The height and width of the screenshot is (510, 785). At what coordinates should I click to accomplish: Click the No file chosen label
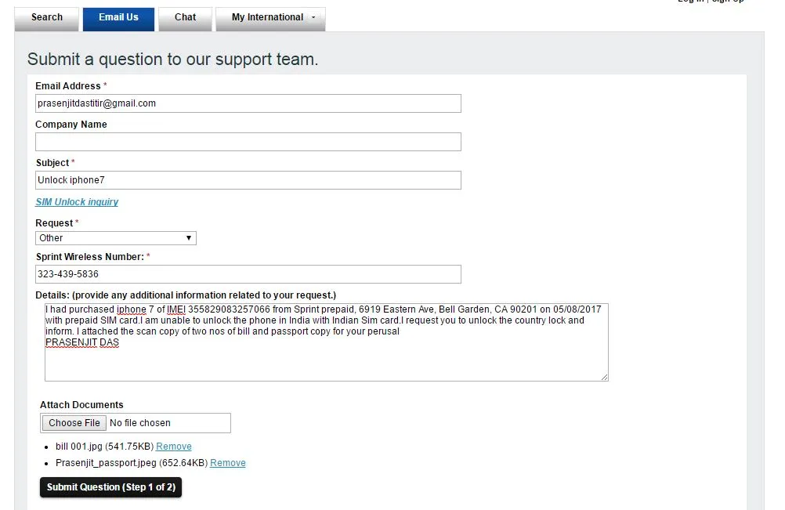coord(140,423)
